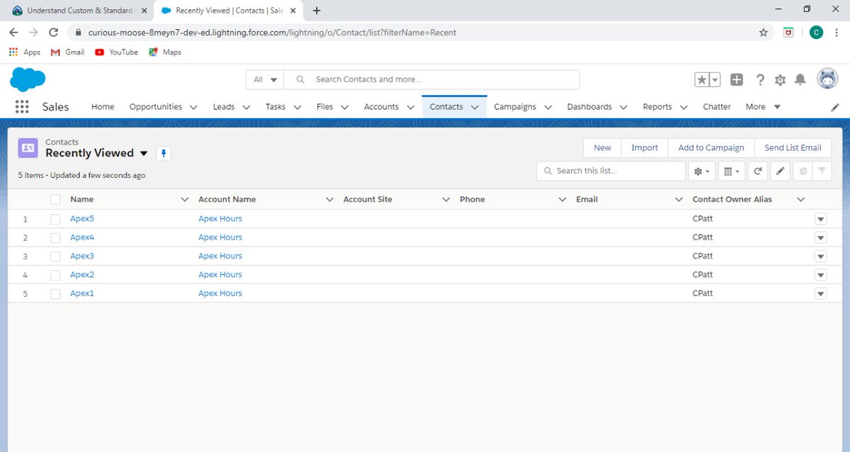The width and height of the screenshot is (850, 452).
Task: Click the list filter funnel icon
Action: (822, 171)
